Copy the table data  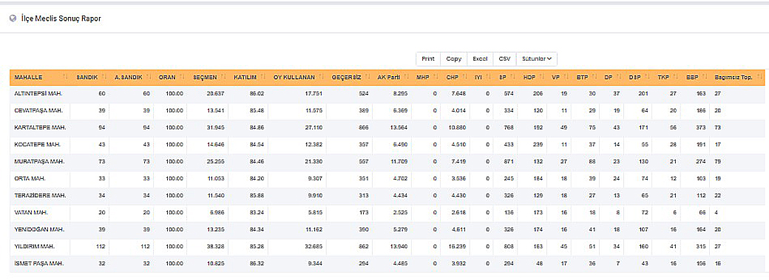(454, 59)
